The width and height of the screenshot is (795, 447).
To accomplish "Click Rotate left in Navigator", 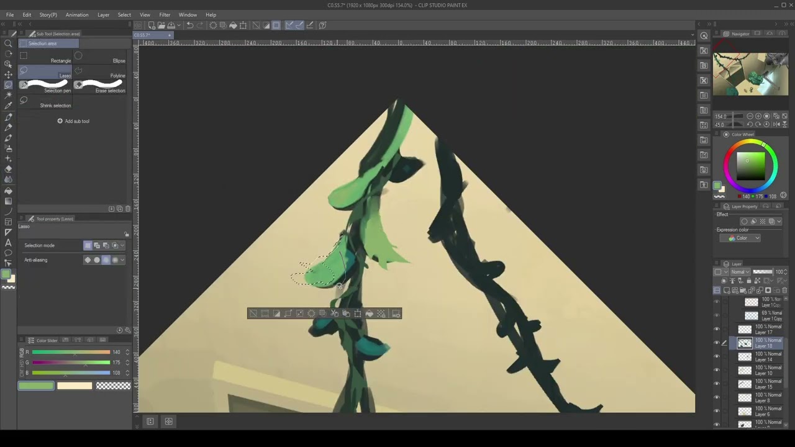I will (750, 124).
